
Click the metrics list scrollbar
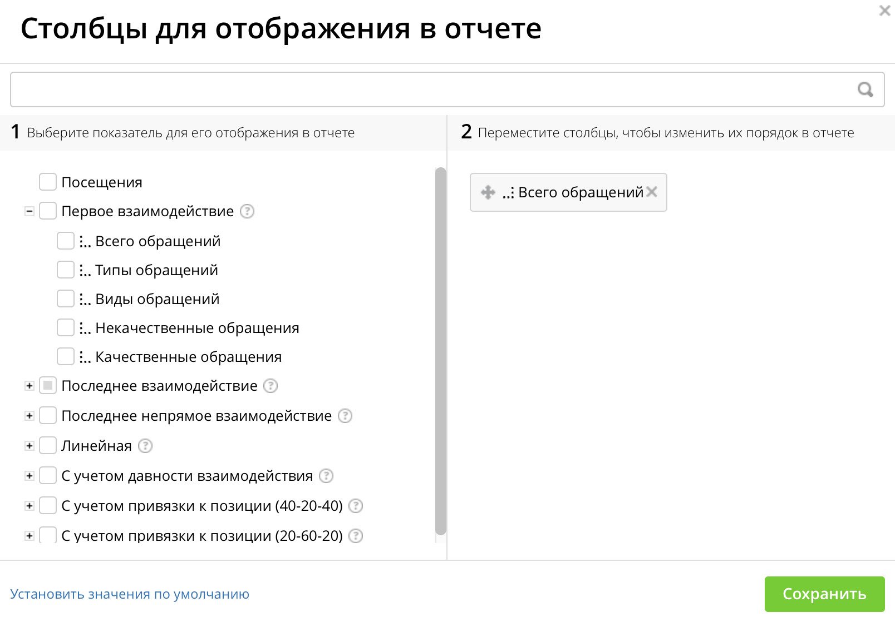(441, 351)
